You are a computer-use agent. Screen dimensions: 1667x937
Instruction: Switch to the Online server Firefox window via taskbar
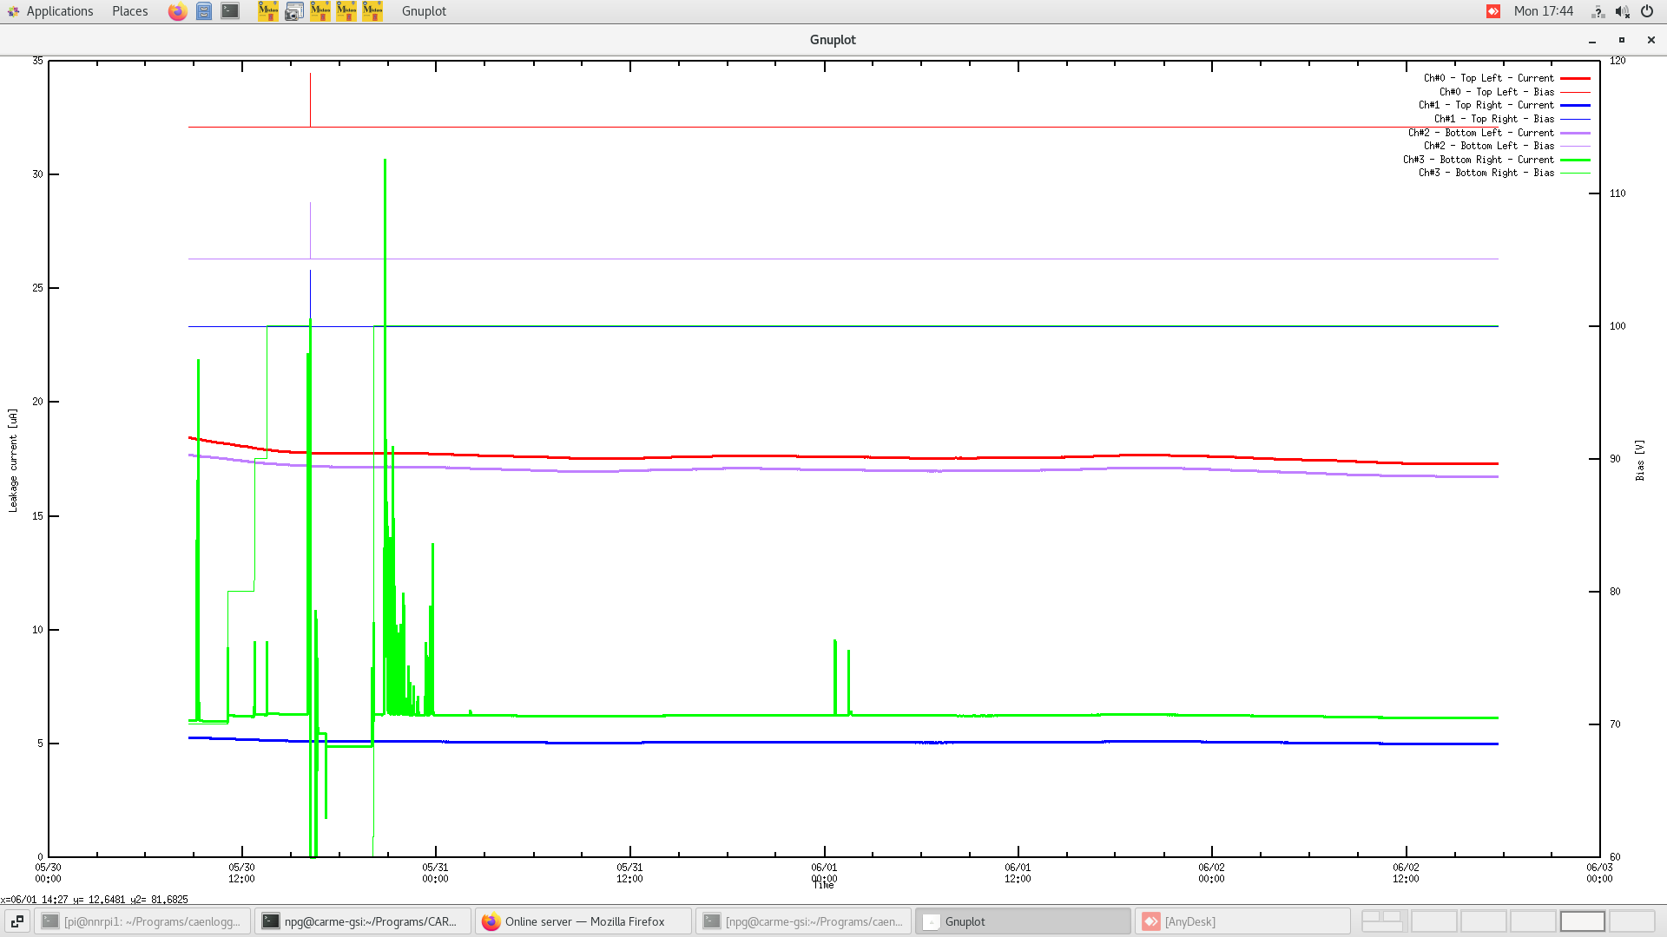(x=582, y=921)
